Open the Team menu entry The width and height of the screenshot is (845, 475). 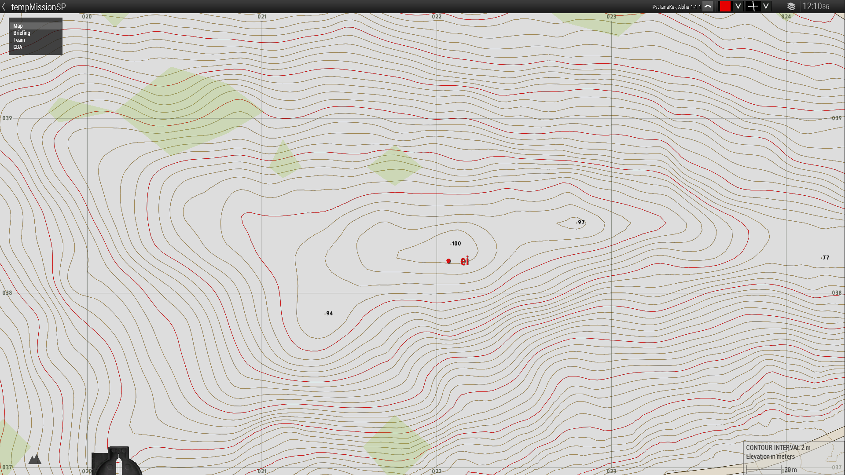click(19, 40)
